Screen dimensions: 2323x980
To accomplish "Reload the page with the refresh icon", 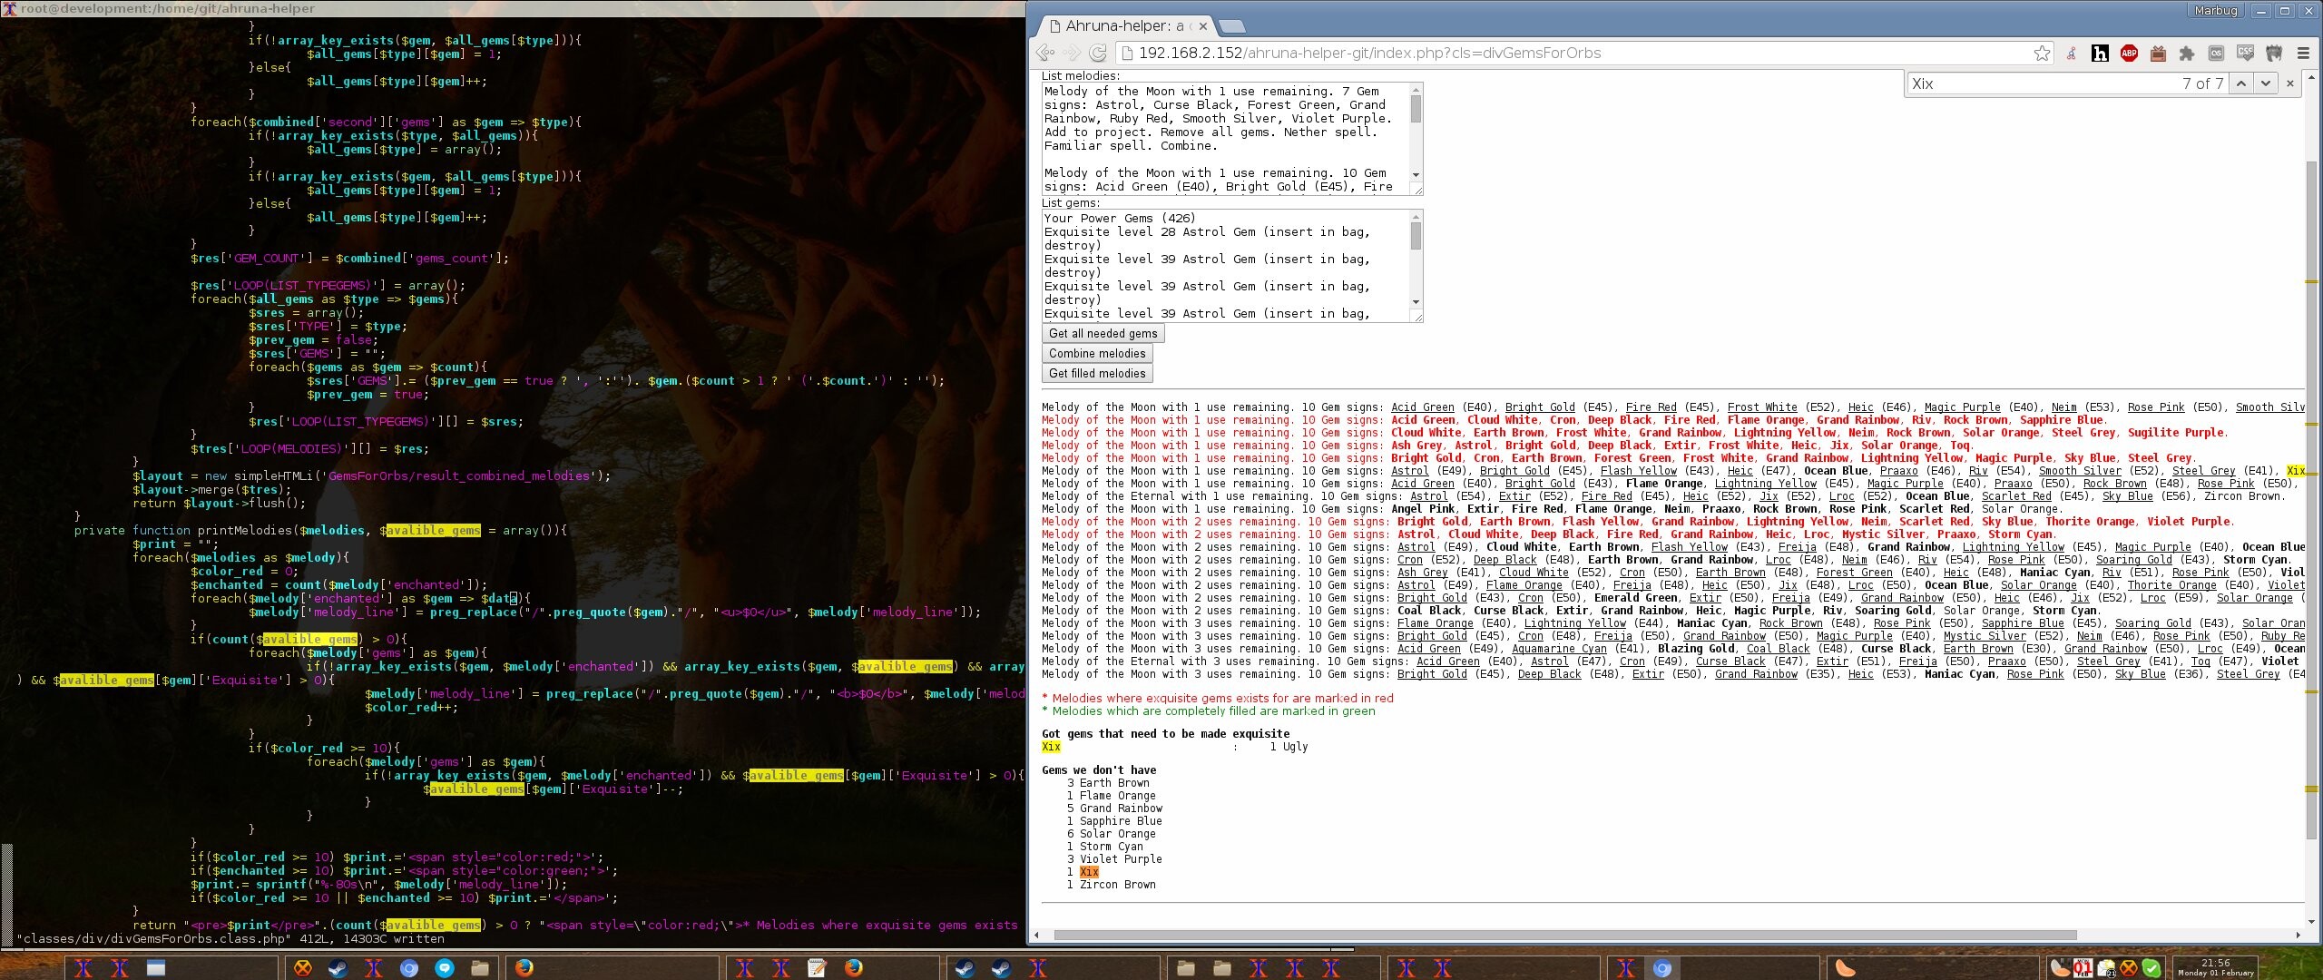I will click(x=1098, y=54).
